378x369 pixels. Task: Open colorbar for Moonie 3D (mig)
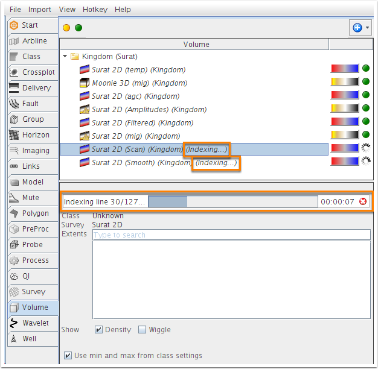point(345,81)
